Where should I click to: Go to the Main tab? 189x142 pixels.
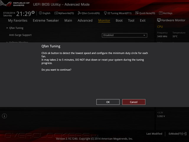[x=68, y=20]
